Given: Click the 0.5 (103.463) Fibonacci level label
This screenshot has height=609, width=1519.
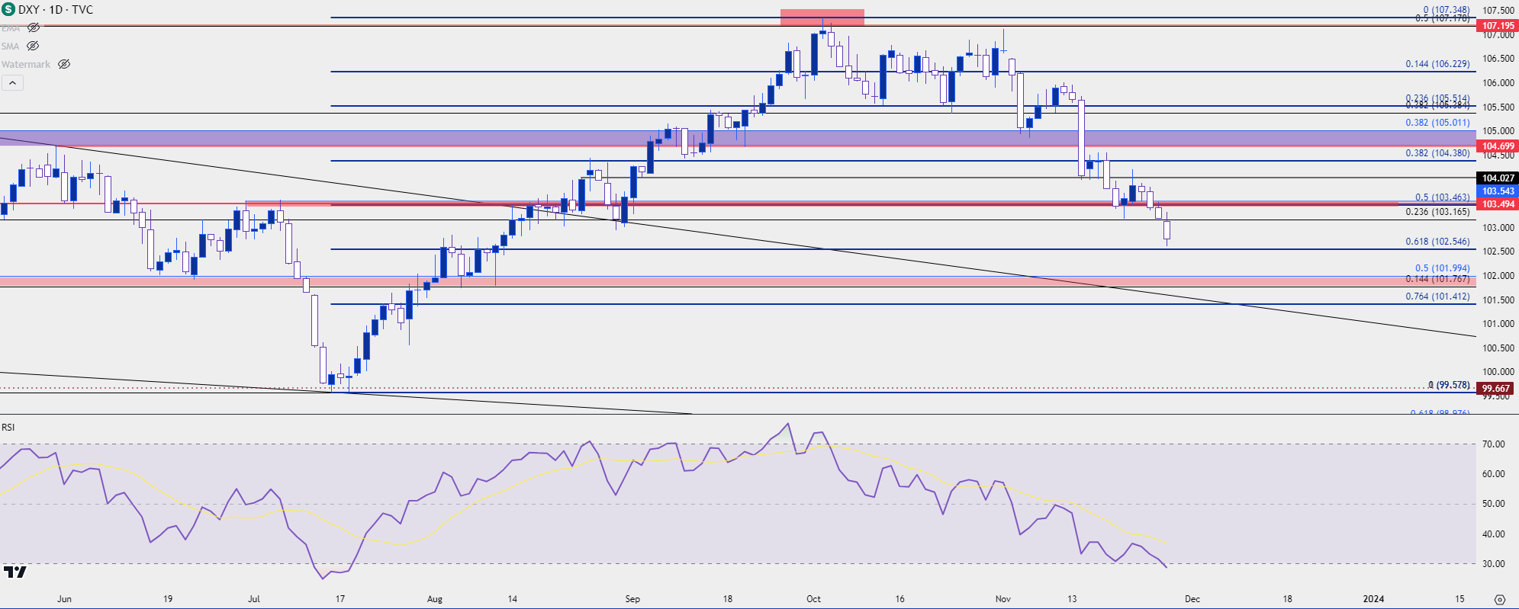Looking at the screenshot, I should pyautogui.click(x=1442, y=197).
